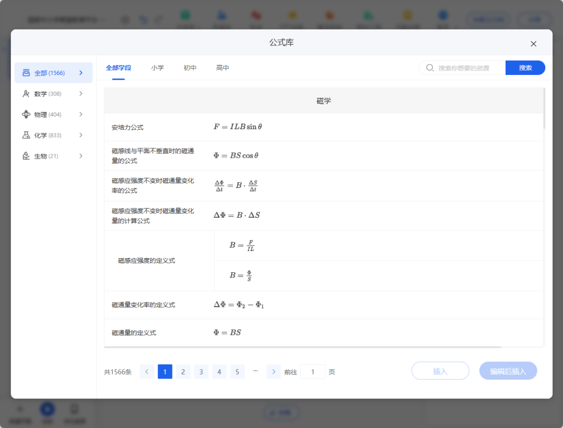This screenshot has width=563, height=428.
Task: Click the 编辑后插入 button
Action: coord(508,370)
